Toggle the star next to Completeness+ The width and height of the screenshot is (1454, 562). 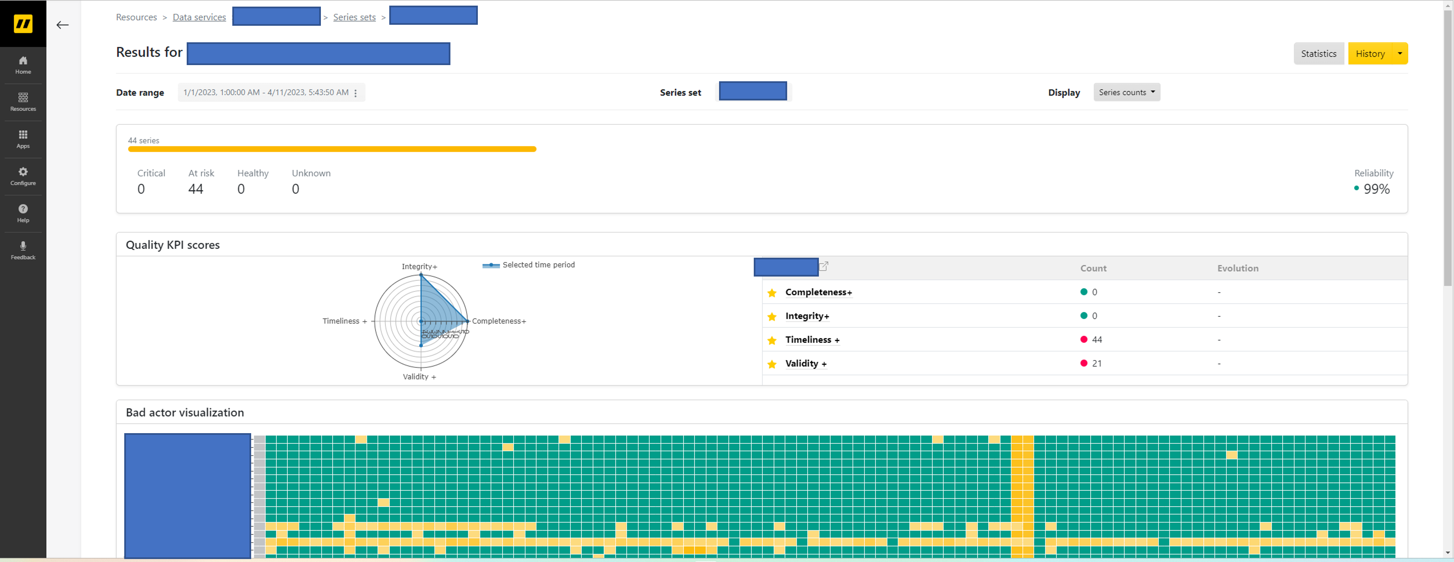772,293
